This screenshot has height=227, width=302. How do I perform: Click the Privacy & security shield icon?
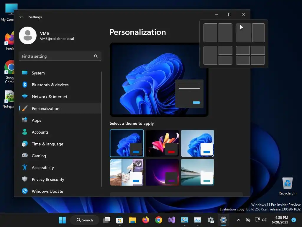click(x=25, y=179)
